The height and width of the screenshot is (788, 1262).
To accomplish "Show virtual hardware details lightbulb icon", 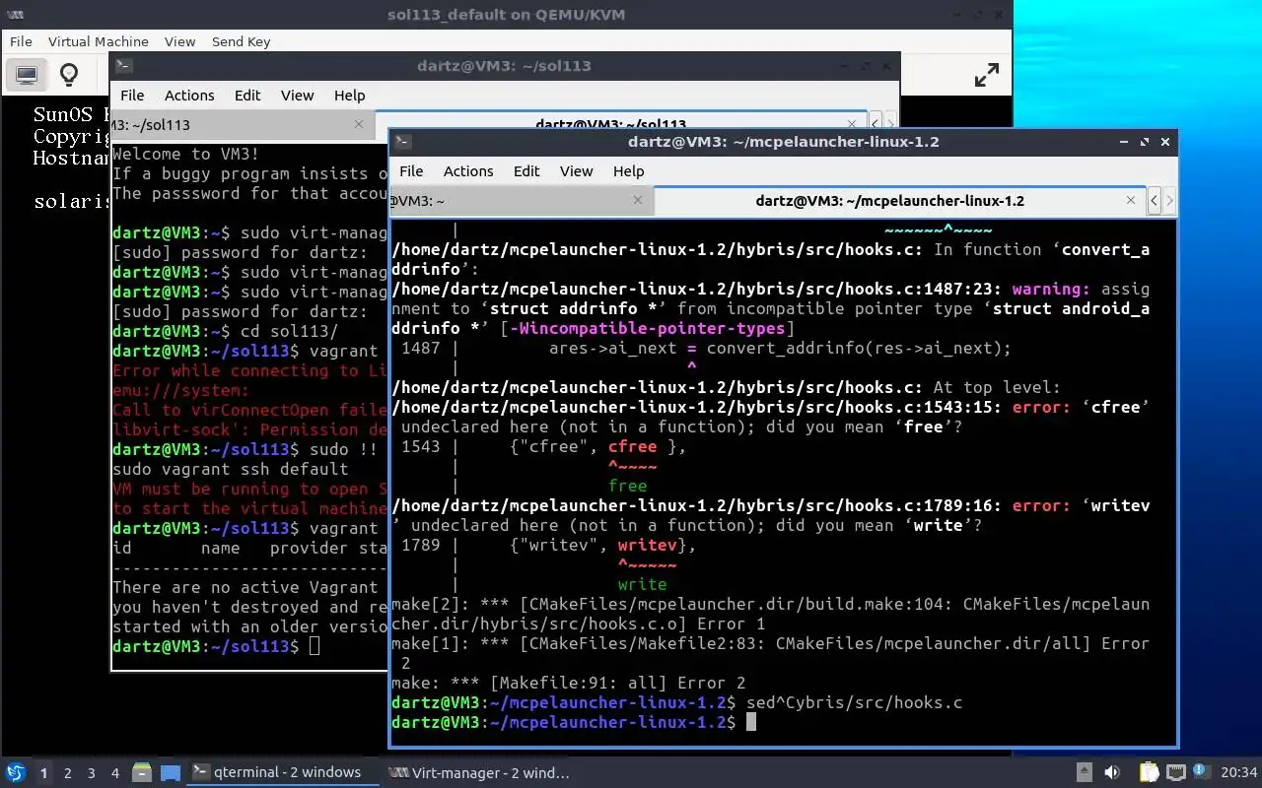I will (69, 74).
